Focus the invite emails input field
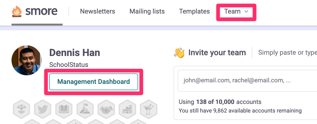The height and width of the screenshot is (124, 317). [x=247, y=81]
